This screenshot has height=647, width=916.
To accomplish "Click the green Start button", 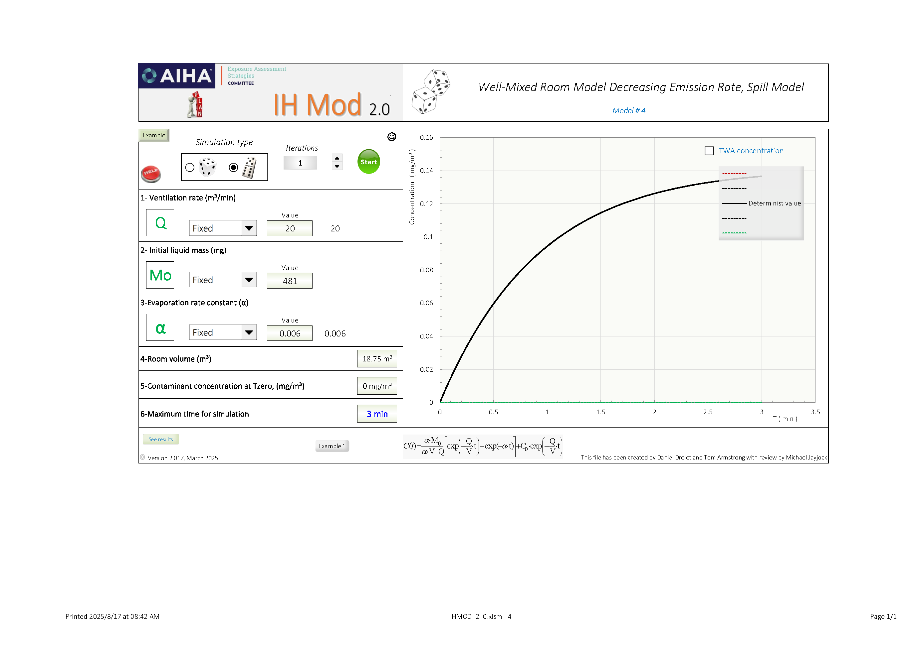I will (x=368, y=162).
